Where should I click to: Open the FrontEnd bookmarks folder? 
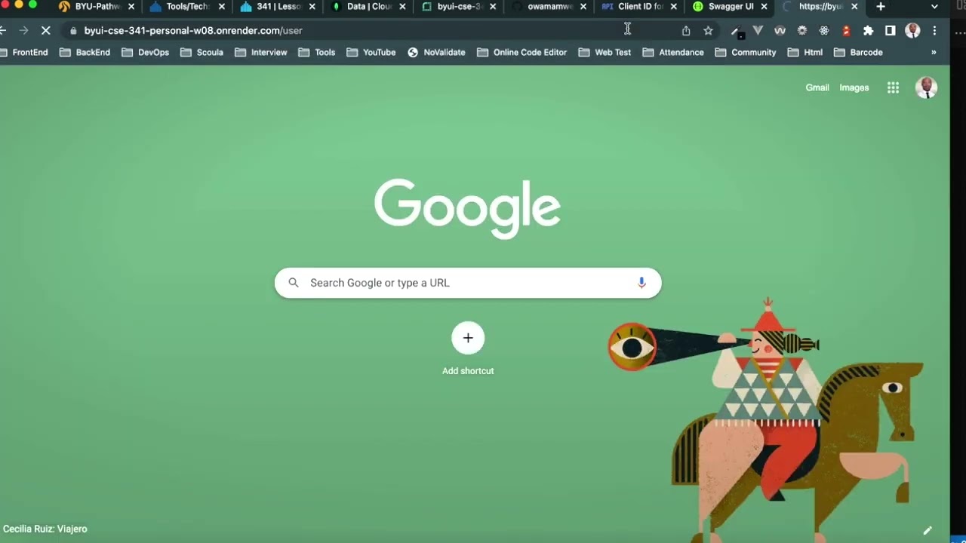[23, 53]
